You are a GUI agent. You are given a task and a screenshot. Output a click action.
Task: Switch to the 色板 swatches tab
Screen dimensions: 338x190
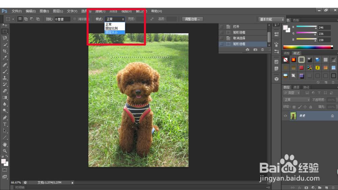point(296,20)
